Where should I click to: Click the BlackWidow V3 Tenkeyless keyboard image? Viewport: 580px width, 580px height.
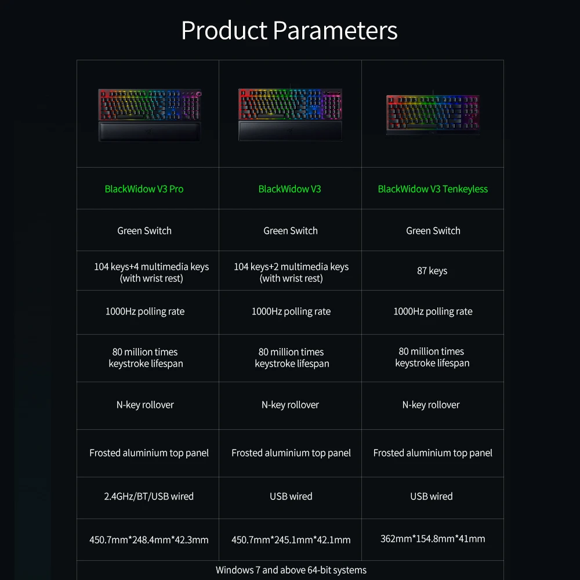433,115
